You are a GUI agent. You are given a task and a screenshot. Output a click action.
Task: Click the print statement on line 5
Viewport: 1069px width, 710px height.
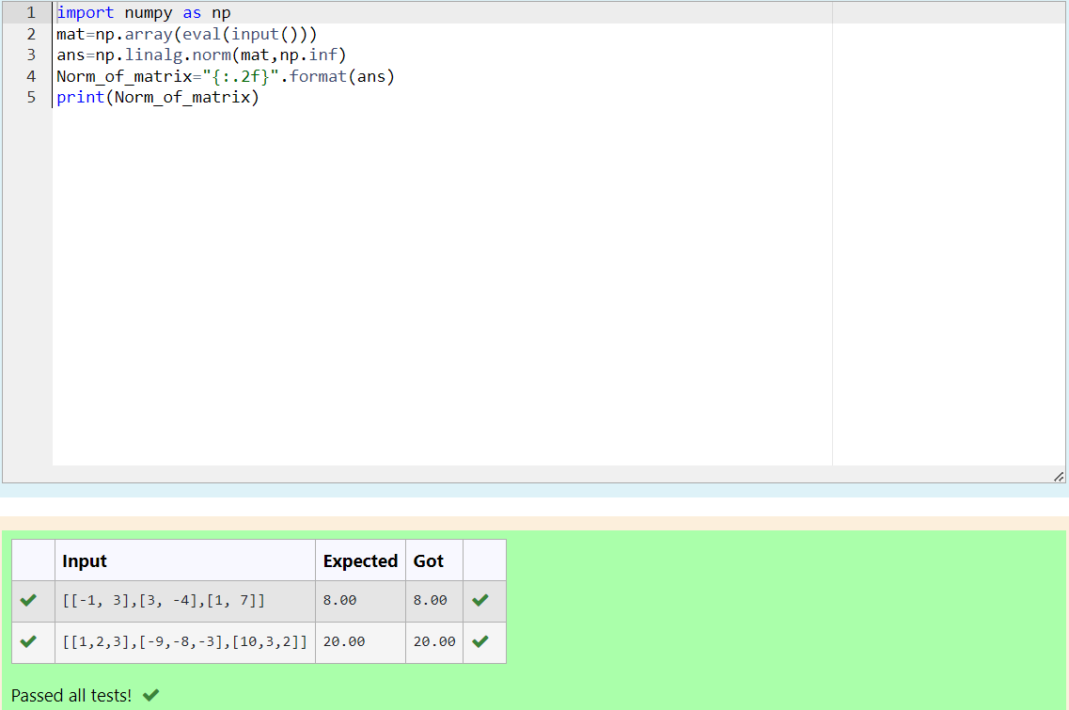click(x=80, y=97)
